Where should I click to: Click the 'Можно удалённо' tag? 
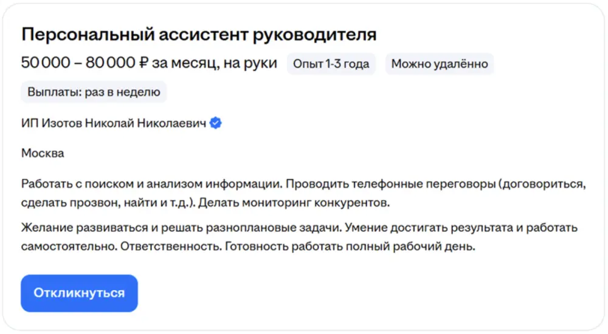pos(439,64)
